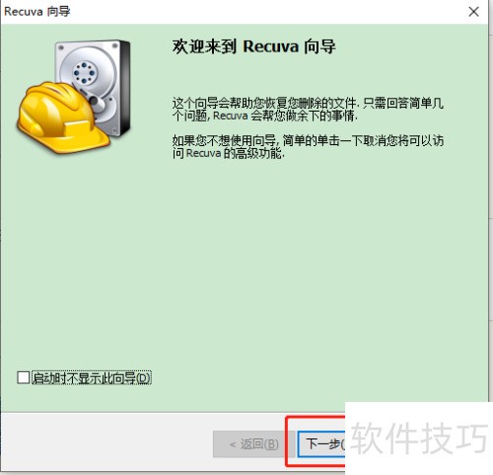
Task: Click the label 启动时不显示此向导(D)
Action: pyautogui.click(x=92, y=378)
